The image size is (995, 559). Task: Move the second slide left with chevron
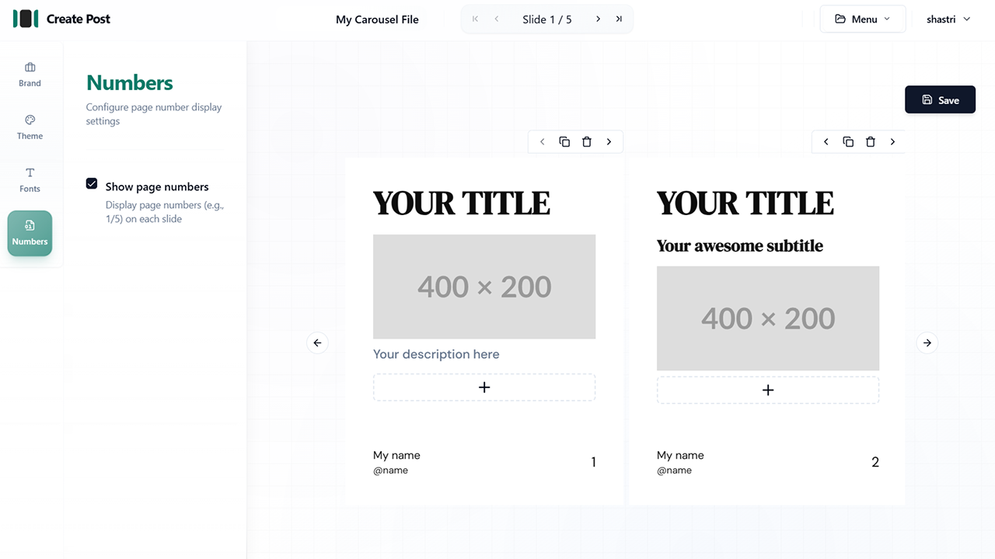tap(826, 142)
